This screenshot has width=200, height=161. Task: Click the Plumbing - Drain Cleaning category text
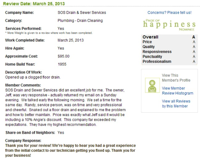pyautogui.click(x=80, y=20)
